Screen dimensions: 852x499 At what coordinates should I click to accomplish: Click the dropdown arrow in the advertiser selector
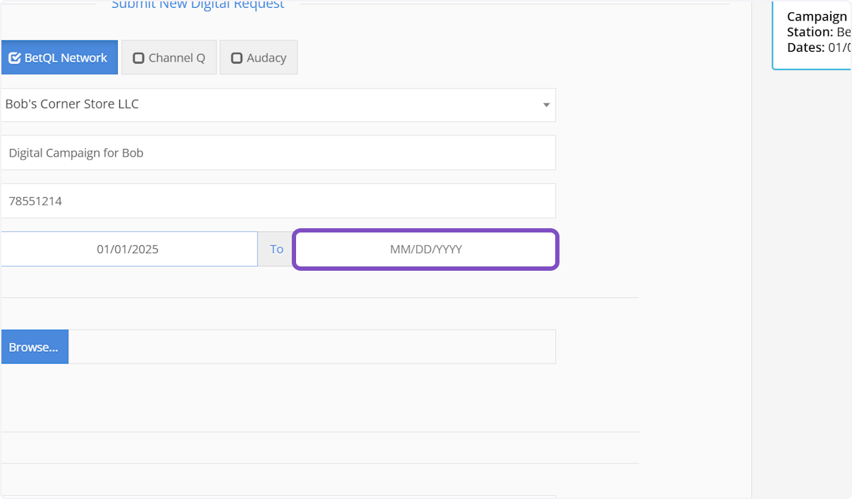coord(546,105)
